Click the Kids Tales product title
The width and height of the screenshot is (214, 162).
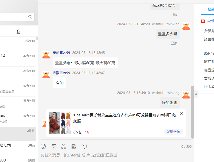click(x=124, y=118)
